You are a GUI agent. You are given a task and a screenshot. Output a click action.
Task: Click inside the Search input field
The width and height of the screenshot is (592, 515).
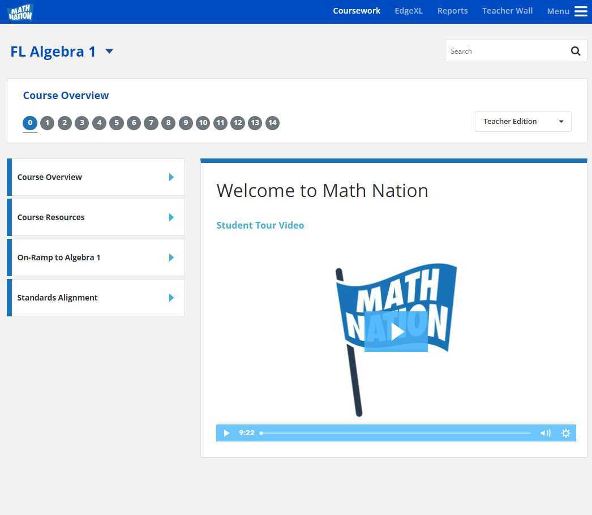tap(504, 51)
